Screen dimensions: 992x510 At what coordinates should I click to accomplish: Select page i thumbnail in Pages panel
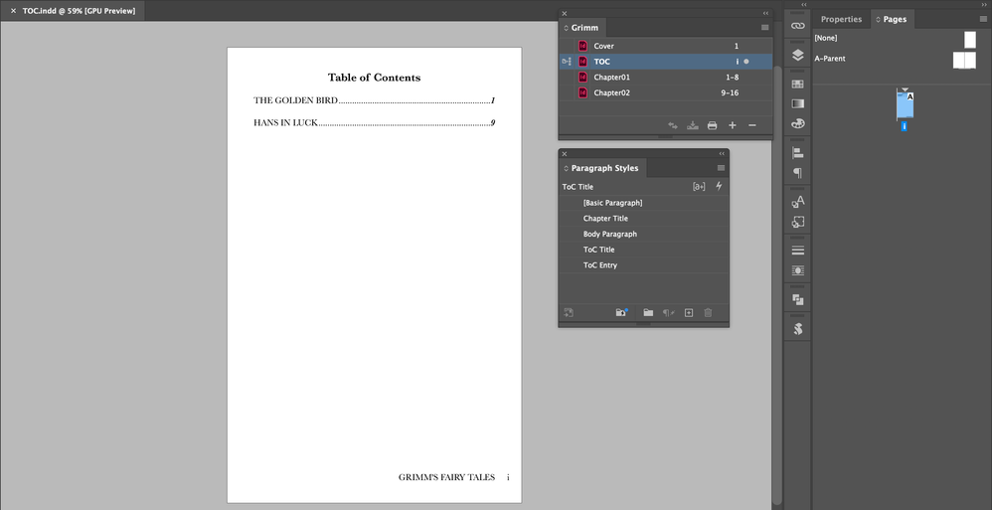tap(905, 105)
